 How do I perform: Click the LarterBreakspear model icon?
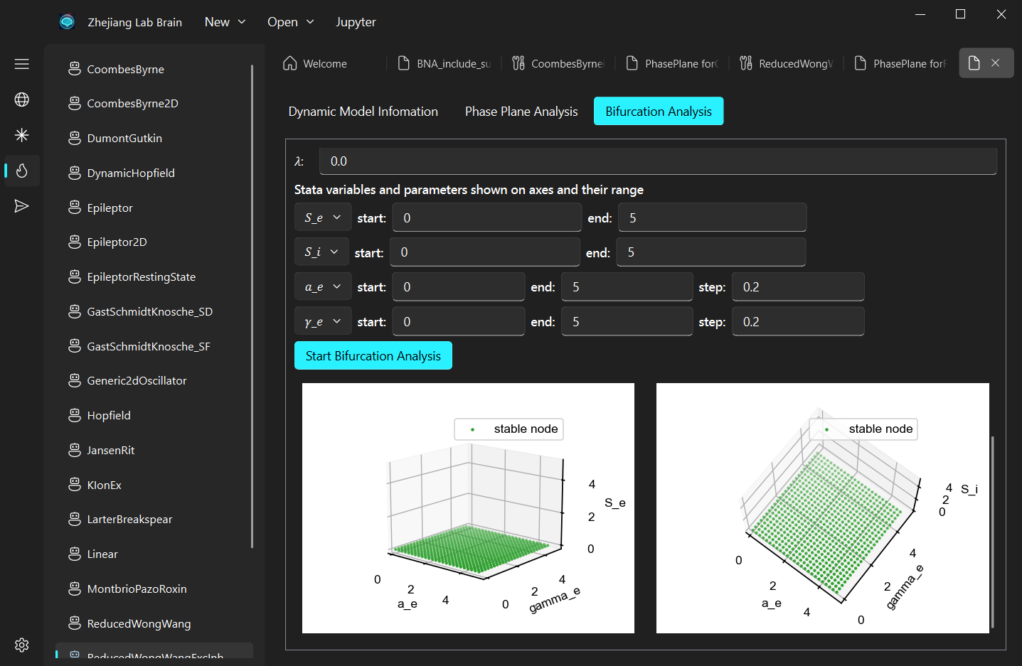coord(75,520)
